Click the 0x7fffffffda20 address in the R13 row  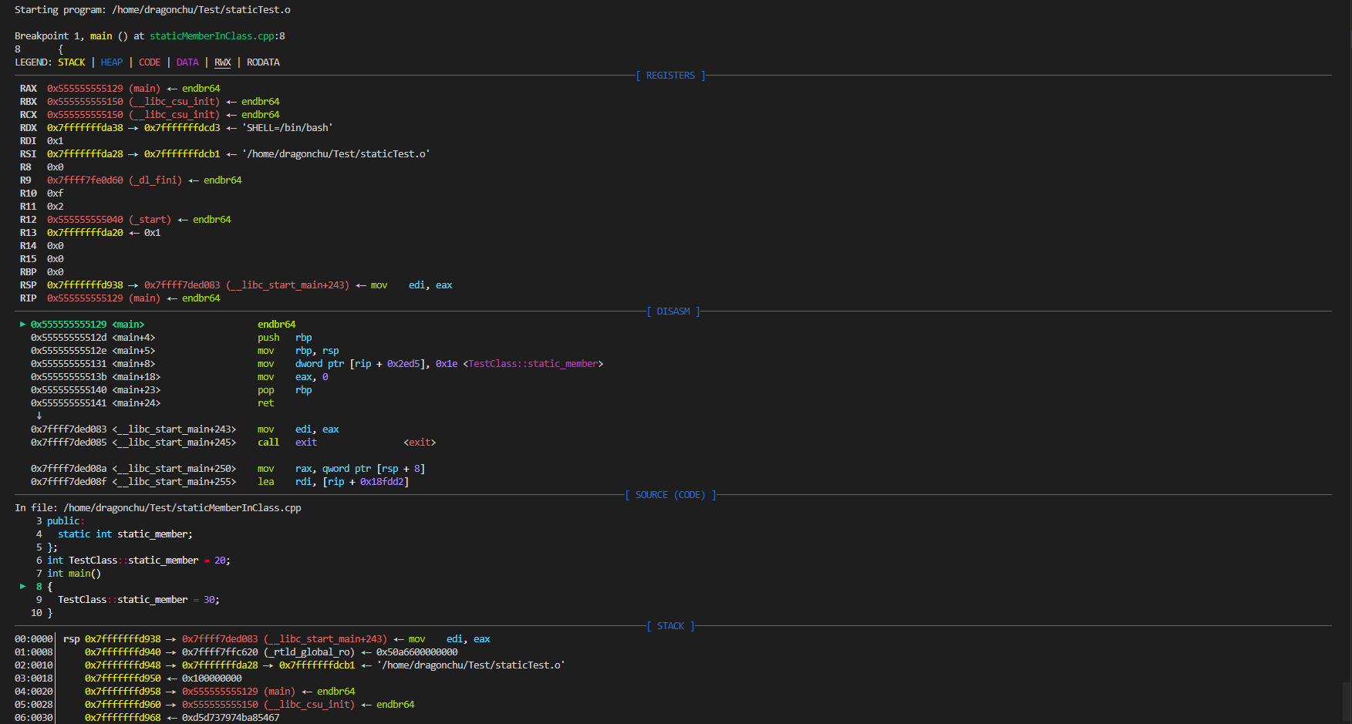click(x=85, y=233)
